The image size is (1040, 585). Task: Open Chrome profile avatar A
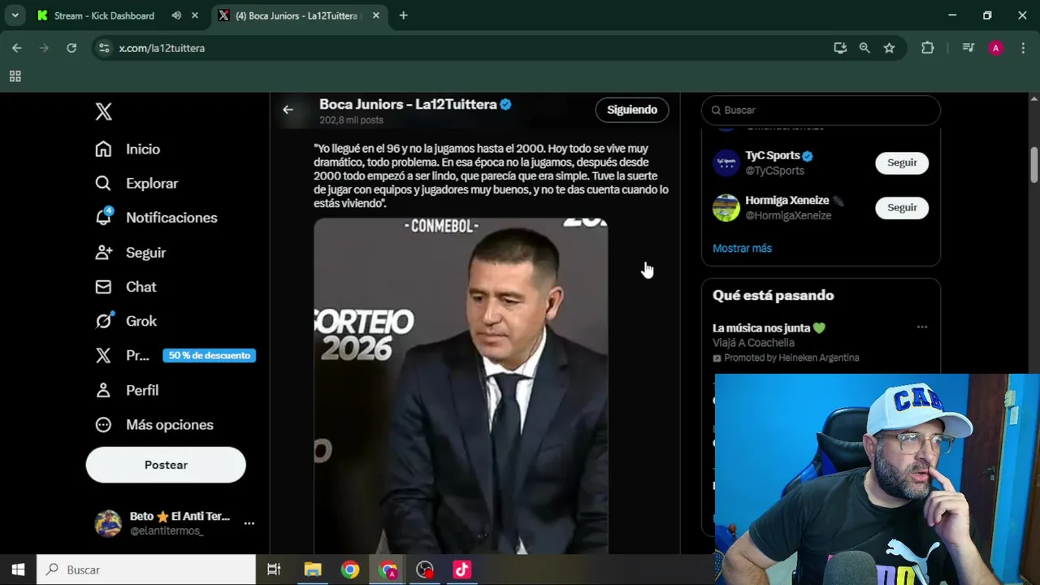995,48
